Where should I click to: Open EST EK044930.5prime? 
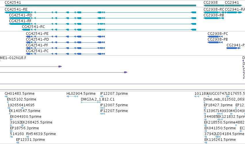(x=26, y=117)
